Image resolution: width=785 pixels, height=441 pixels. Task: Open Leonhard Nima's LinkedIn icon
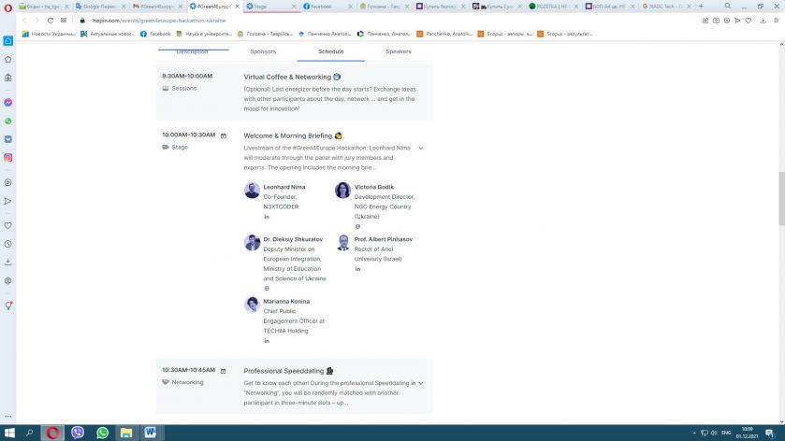[x=267, y=217]
